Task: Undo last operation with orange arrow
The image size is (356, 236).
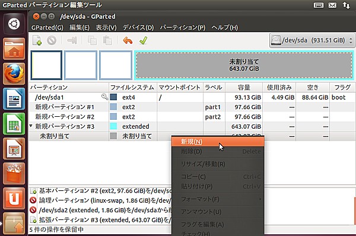Action: (x=128, y=41)
